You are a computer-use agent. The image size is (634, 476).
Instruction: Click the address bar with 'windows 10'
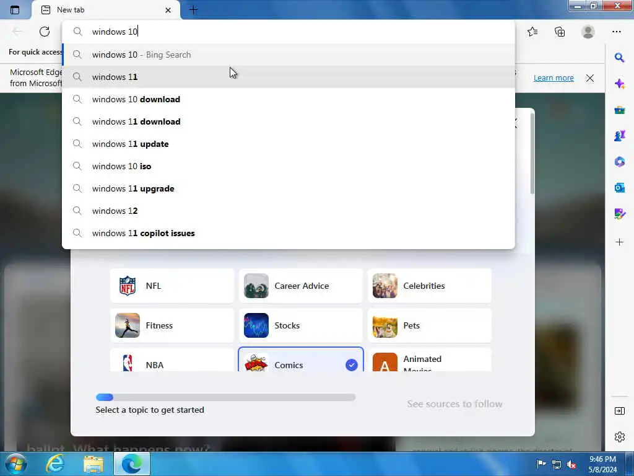pos(289,32)
